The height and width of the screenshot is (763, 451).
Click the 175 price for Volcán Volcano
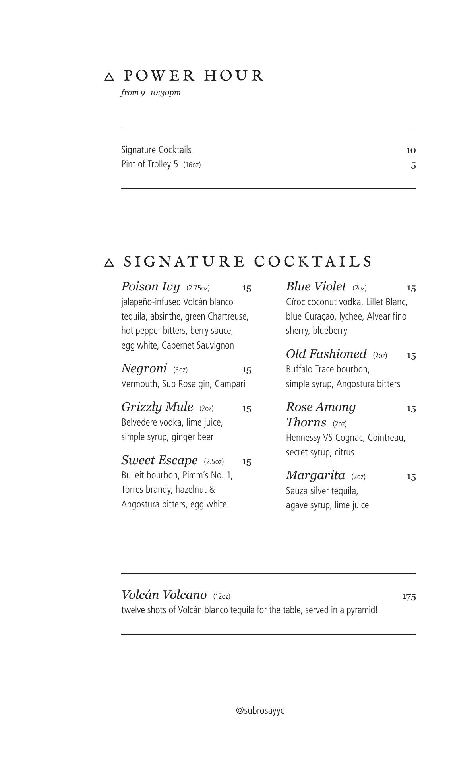pyautogui.click(x=409, y=596)
